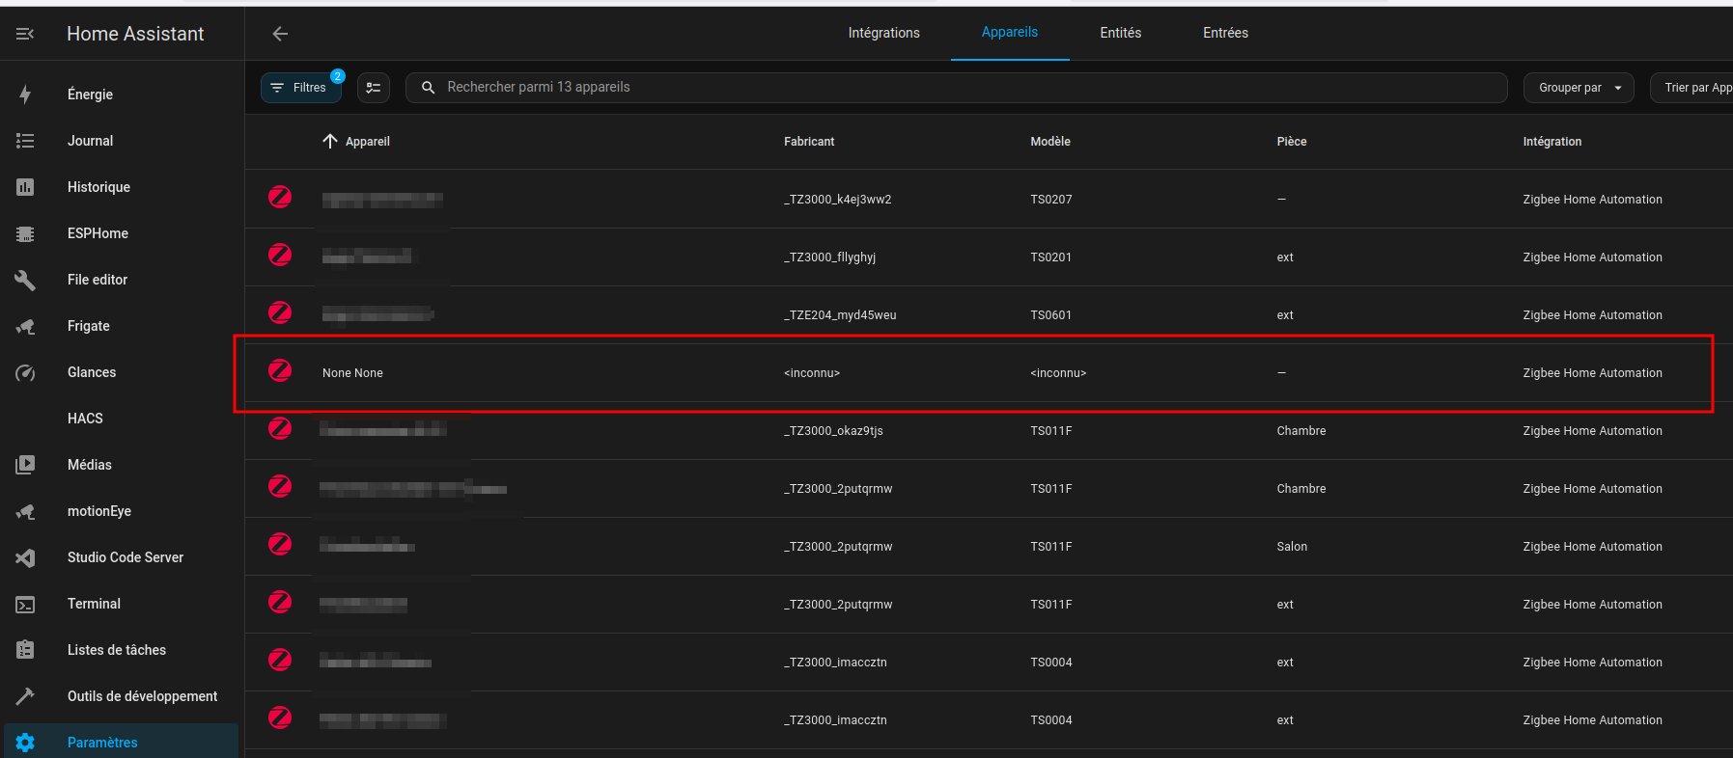Sort by the Pièce column header
The image size is (1733, 758).
[1292, 142]
